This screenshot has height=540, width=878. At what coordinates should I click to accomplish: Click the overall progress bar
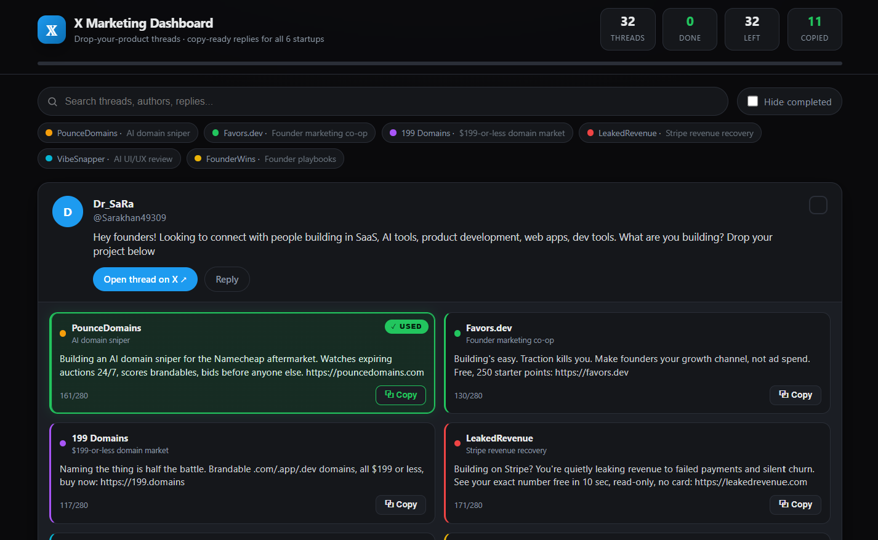click(x=440, y=63)
